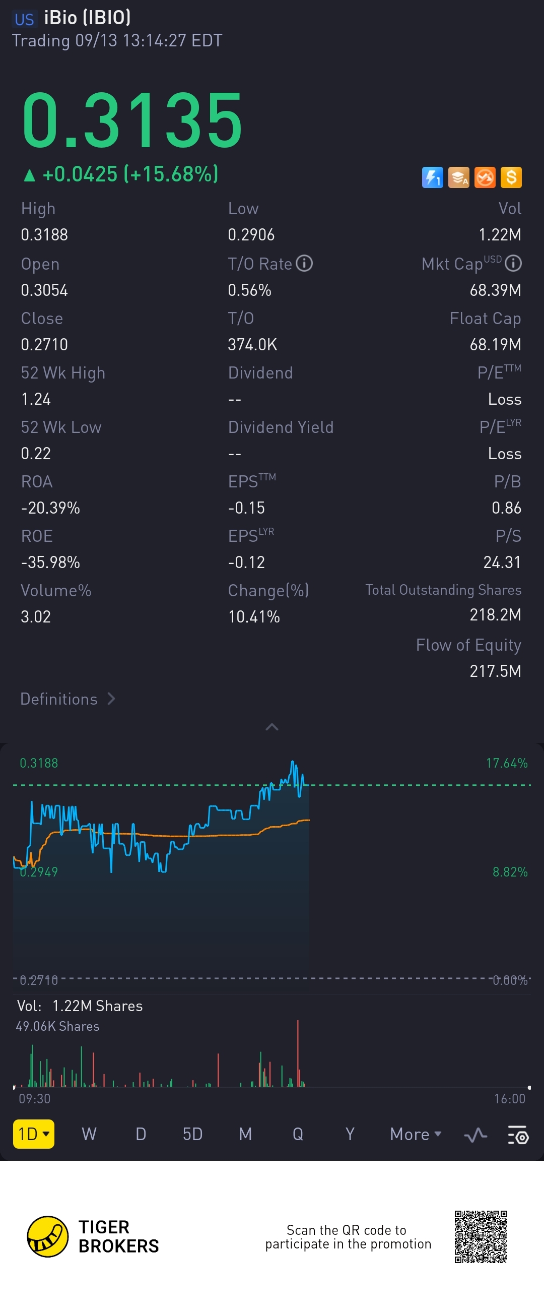Open the Definitions link
The width and height of the screenshot is (544, 1313).
tap(67, 699)
